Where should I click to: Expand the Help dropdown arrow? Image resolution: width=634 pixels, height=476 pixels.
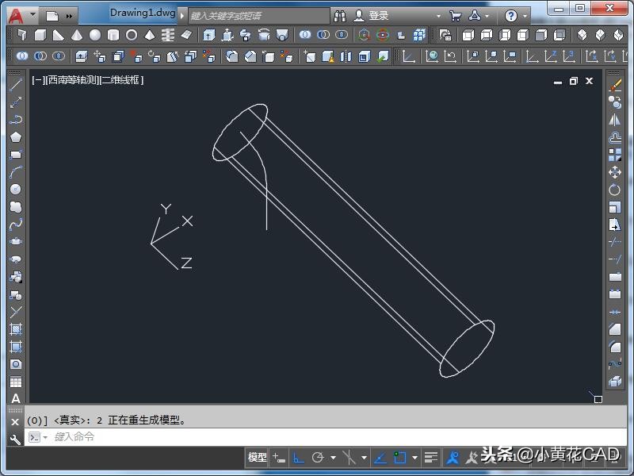click(525, 16)
